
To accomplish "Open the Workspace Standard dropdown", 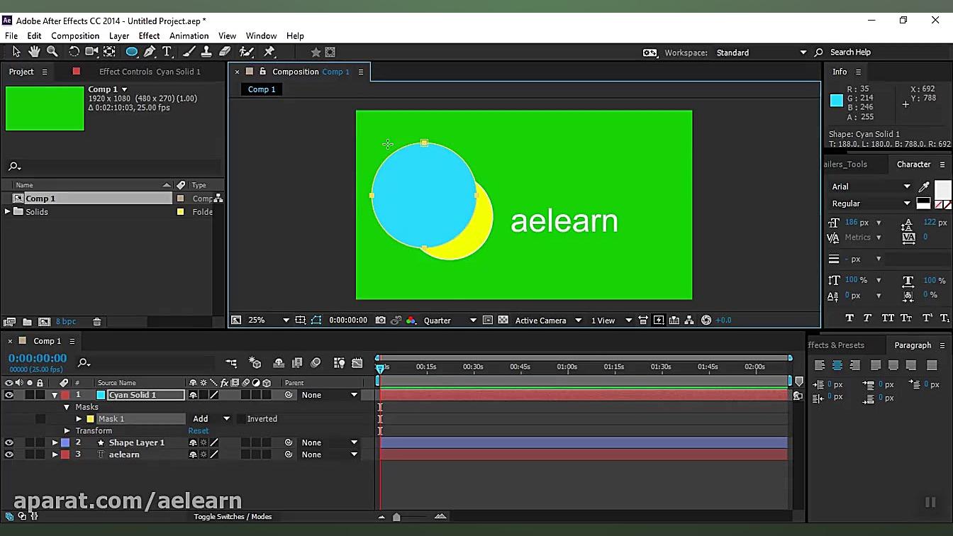I will click(x=762, y=52).
